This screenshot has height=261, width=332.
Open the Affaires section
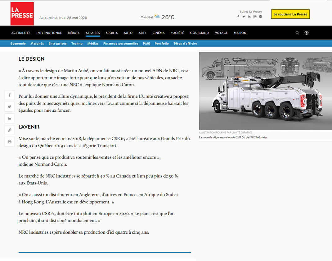(93, 33)
